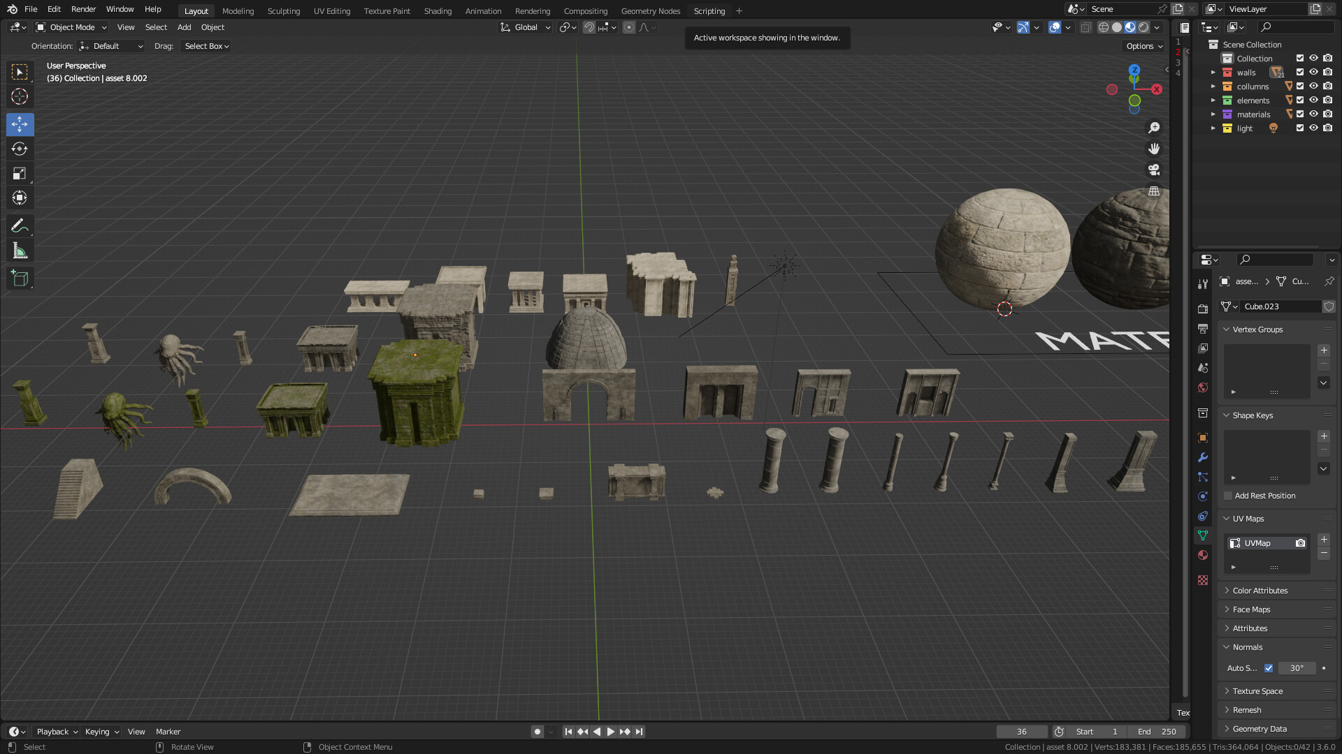Select the Add Cube tool
Screen dimensions: 1342x754
click(x=20, y=279)
